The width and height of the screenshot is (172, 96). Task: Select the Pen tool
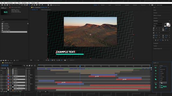click(x=27, y=5)
